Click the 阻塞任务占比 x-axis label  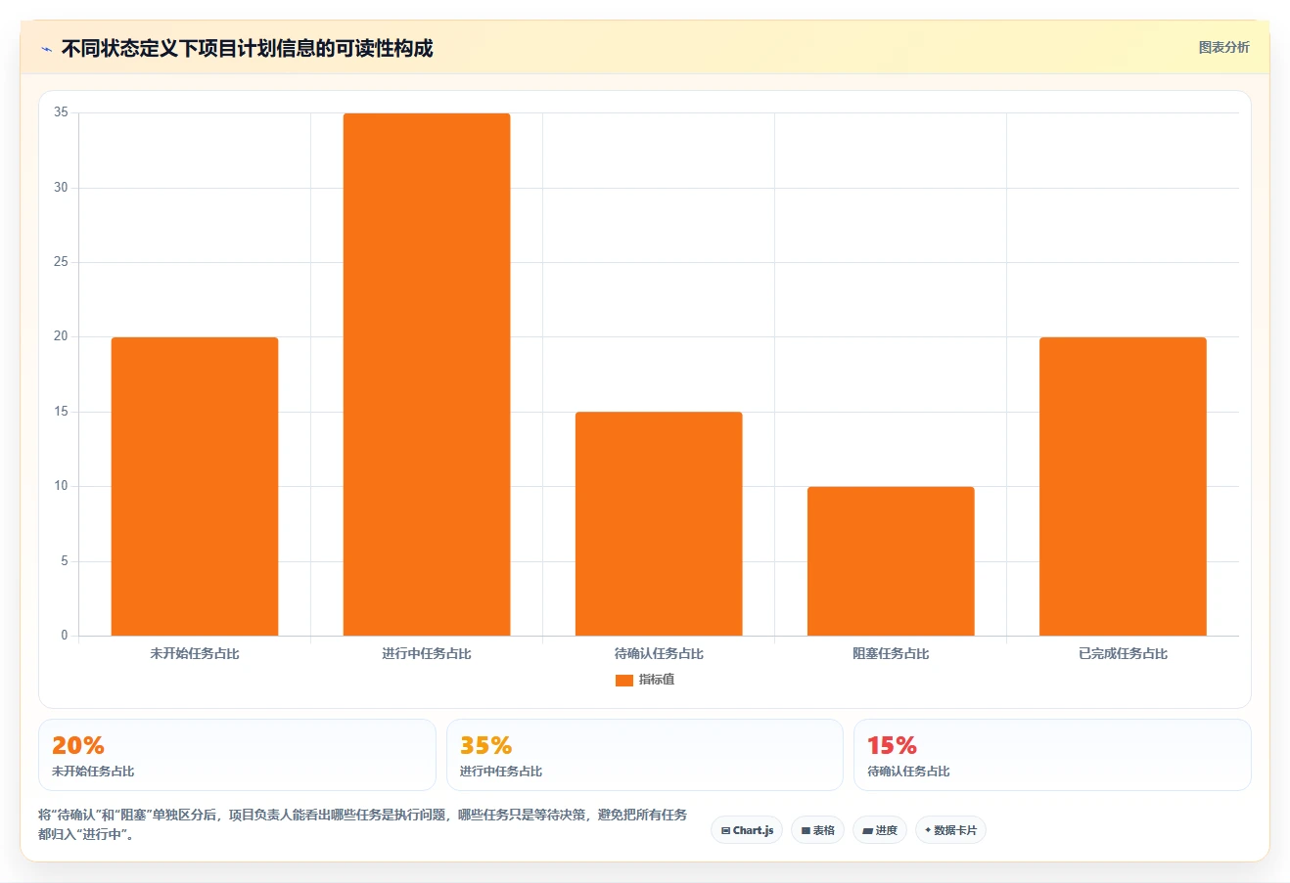coord(891,653)
